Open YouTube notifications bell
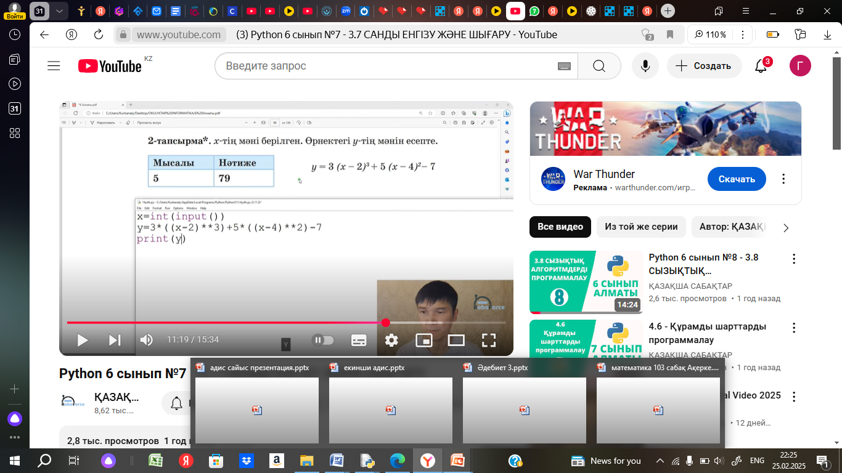Screen dimensions: 842x473 click(761, 66)
